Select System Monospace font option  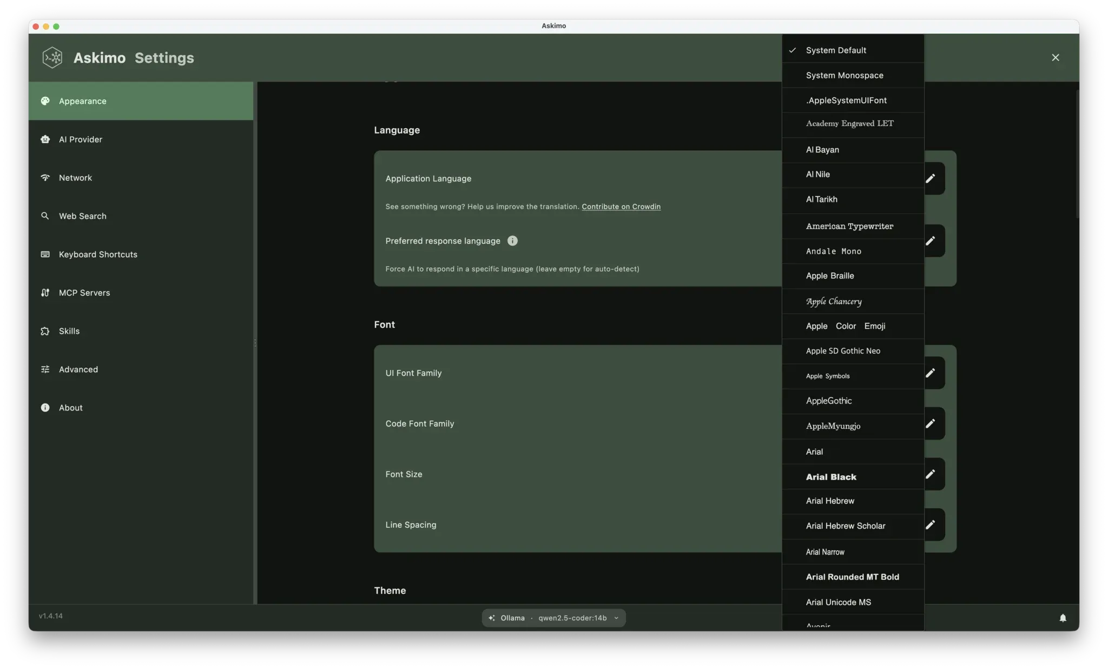click(x=853, y=75)
